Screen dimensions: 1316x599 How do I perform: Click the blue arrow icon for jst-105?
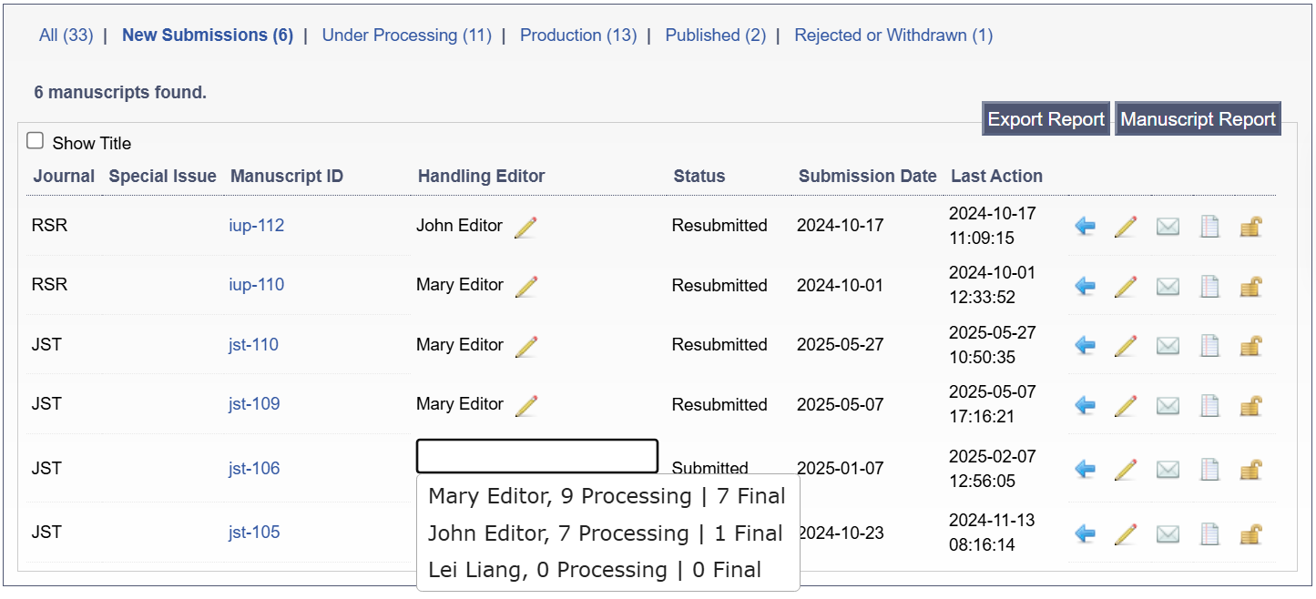click(1085, 533)
